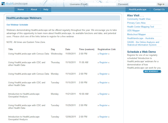This screenshot has height=123, width=168.
Task: Select 'Our Webinar Schedule' heading text
Action: coord(17,25)
